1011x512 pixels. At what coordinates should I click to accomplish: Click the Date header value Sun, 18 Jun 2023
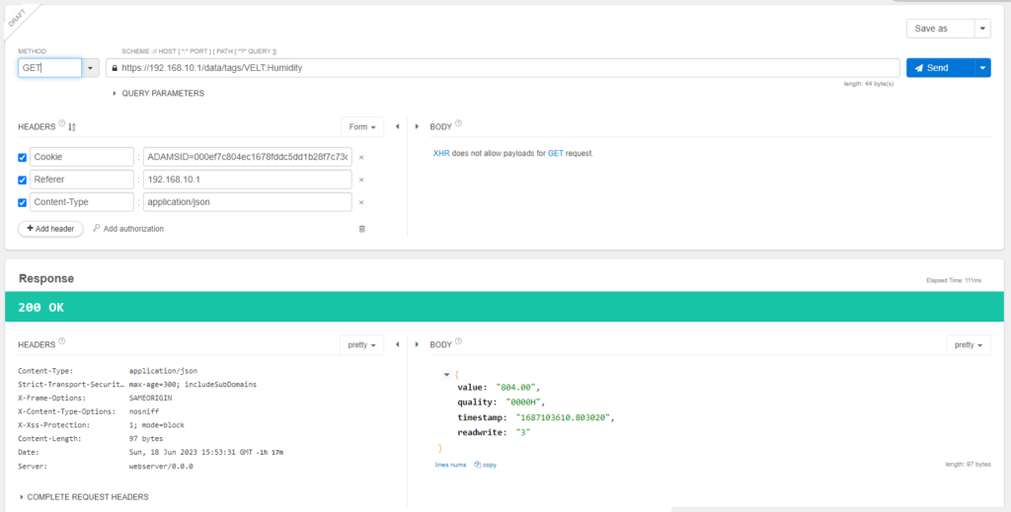coord(206,453)
